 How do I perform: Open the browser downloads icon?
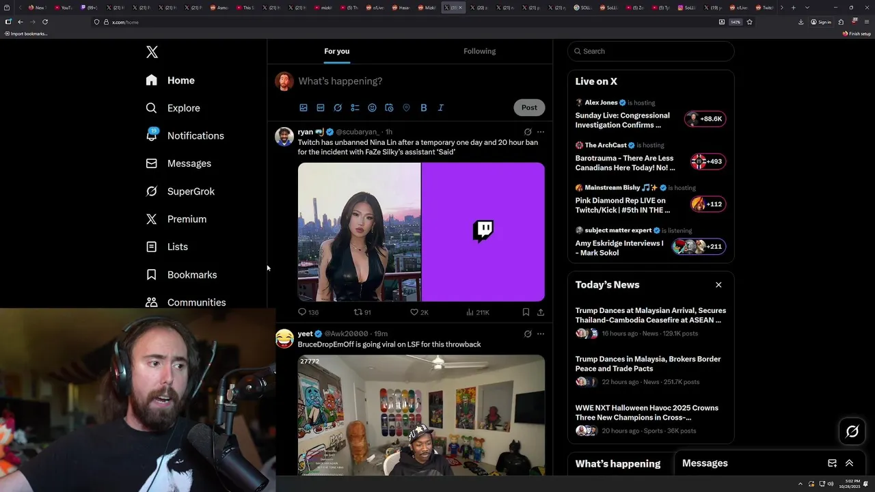click(x=800, y=22)
